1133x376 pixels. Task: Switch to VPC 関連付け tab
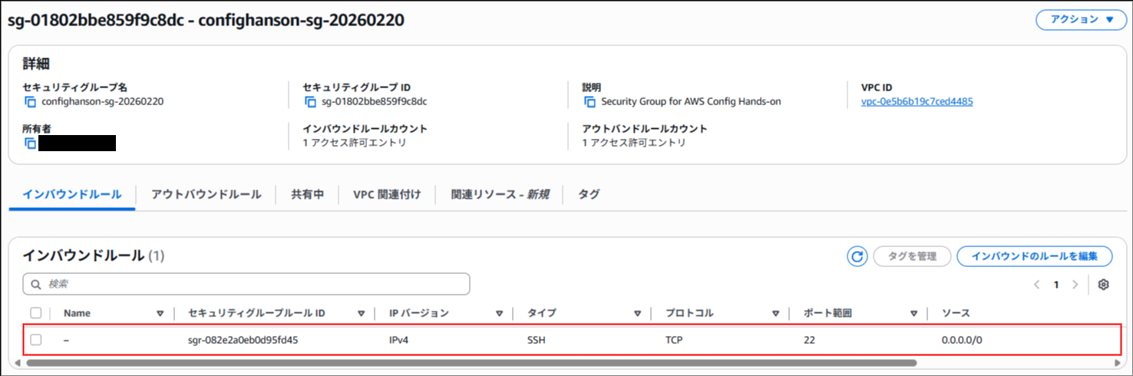point(387,194)
